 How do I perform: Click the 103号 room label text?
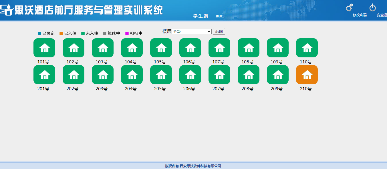(102, 62)
